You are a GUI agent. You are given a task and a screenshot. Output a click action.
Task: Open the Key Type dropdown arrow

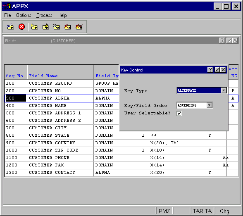click(224, 90)
